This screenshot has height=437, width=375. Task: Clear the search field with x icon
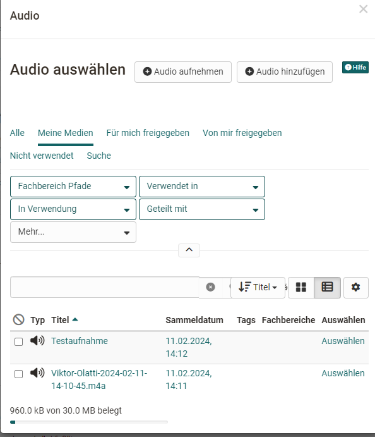point(211,287)
